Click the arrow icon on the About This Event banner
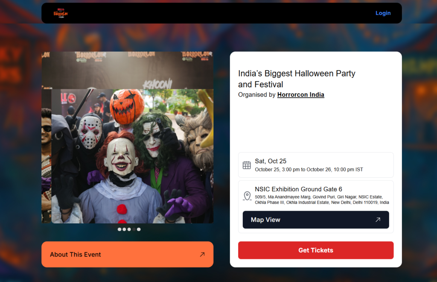Screen dimensions: 437x282 (202, 254)
